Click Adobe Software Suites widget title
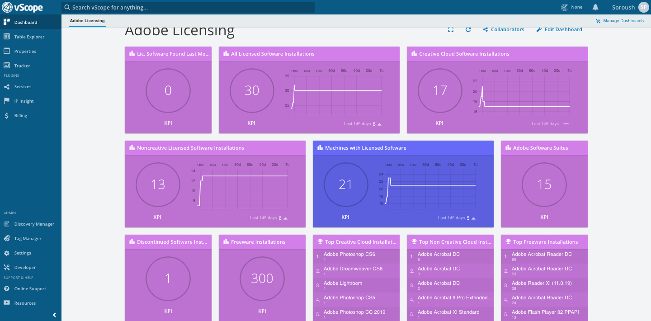The height and width of the screenshot is (321, 651). click(540, 148)
